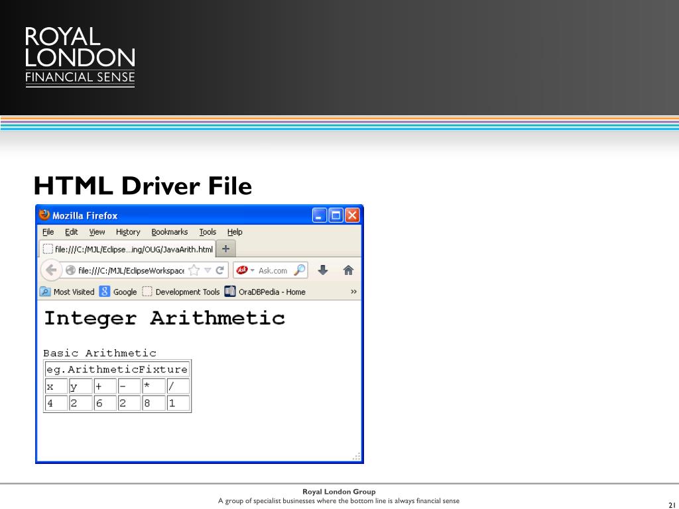The image size is (679, 509).
Task: Click the Google bookmark favicon
Action: click(x=104, y=292)
